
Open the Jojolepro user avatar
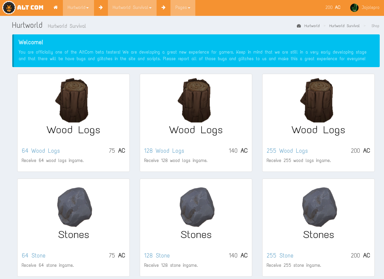click(354, 8)
